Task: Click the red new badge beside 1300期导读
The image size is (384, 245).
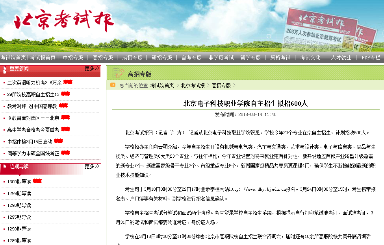Action: [x=37, y=181]
